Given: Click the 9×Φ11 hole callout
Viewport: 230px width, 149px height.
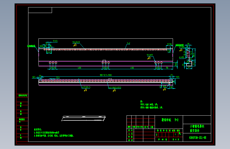Looking at the screenshot, I should [x=150, y=55].
